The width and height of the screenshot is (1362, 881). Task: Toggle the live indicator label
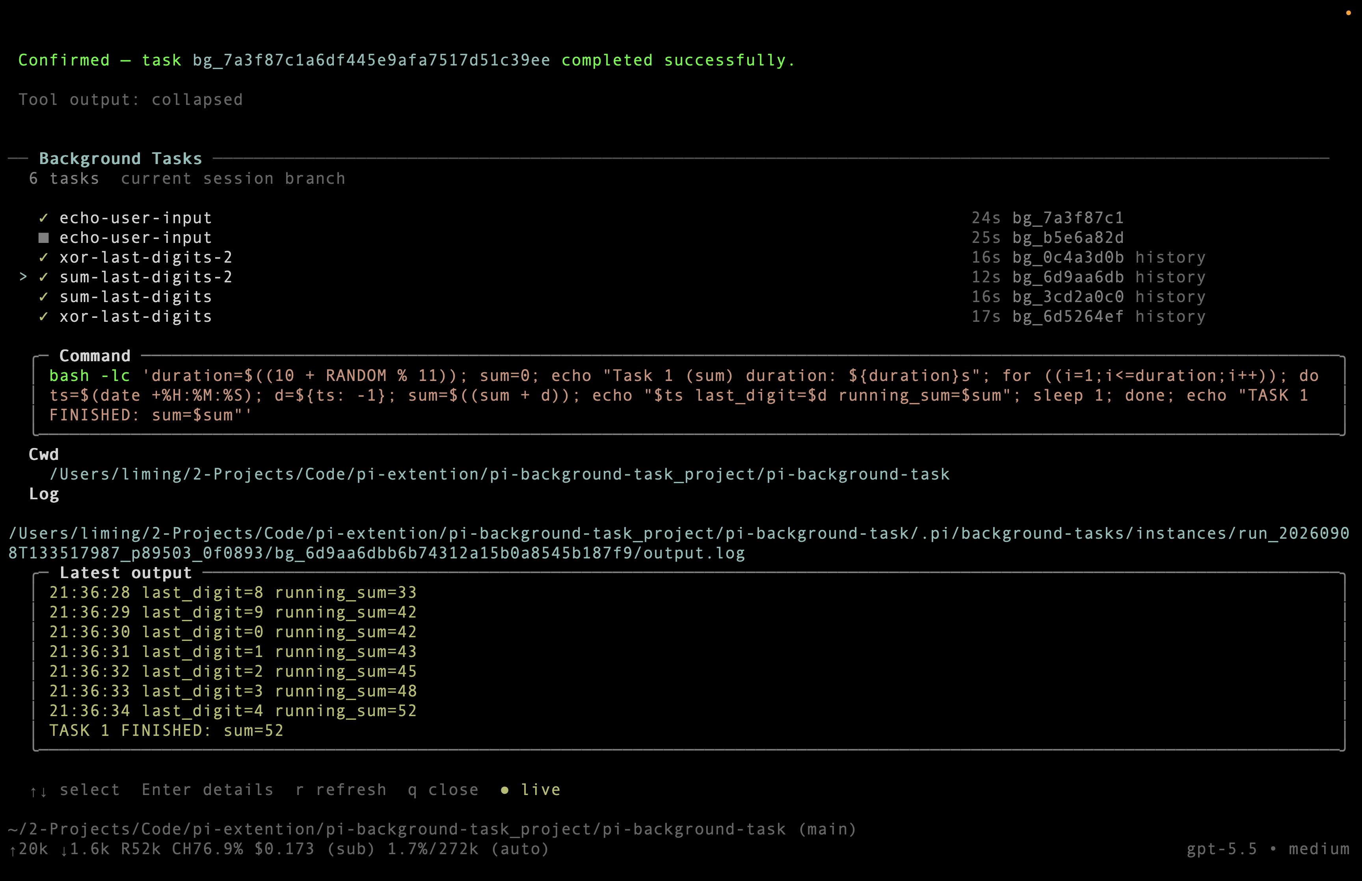coord(541,790)
